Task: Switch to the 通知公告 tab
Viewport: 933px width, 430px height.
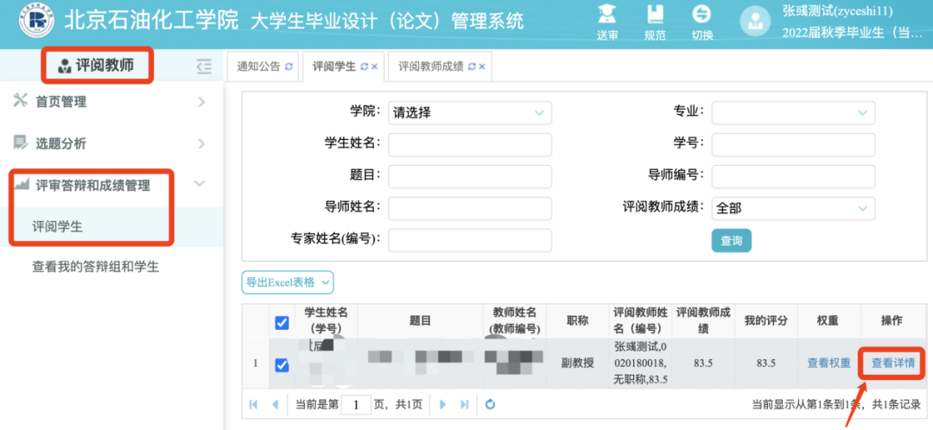Action: click(x=258, y=66)
